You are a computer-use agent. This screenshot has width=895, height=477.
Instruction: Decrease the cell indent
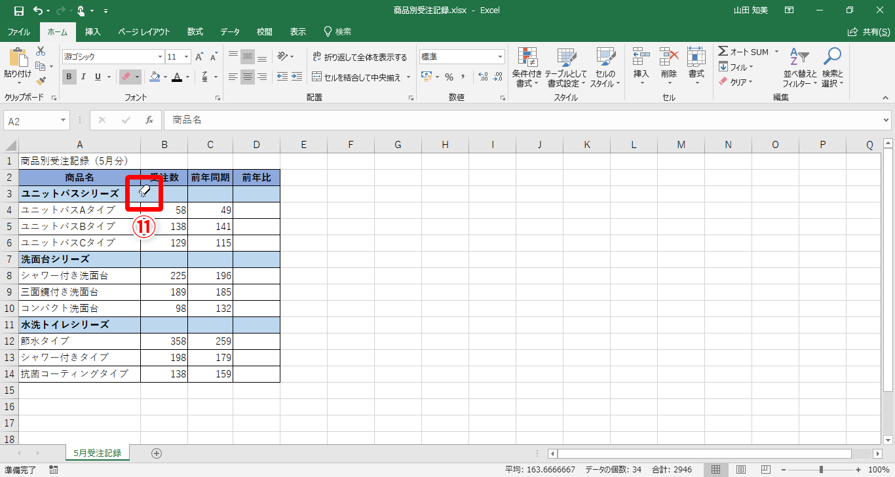point(282,77)
